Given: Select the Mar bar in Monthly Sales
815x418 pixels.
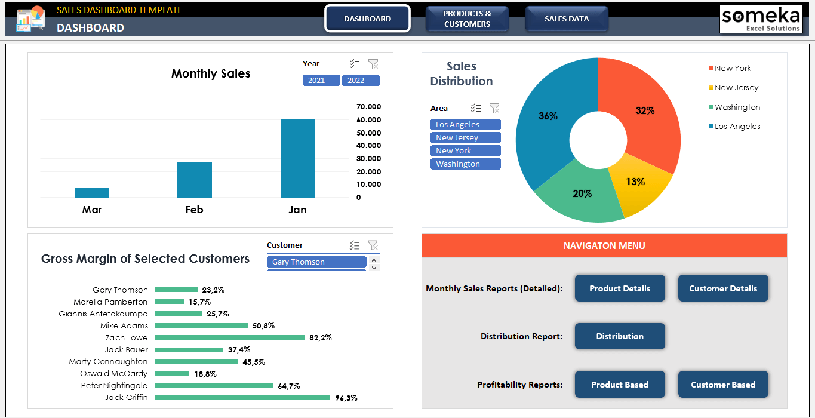Looking at the screenshot, I should [91, 192].
